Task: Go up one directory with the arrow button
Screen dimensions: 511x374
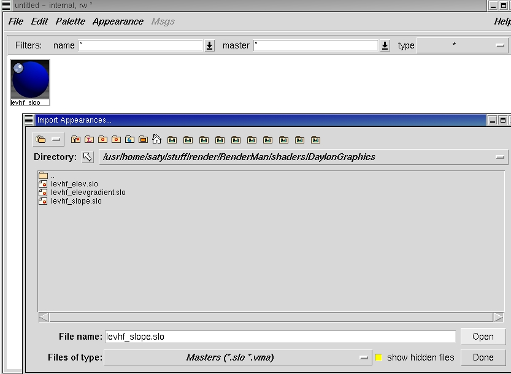Action: click(88, 157)
